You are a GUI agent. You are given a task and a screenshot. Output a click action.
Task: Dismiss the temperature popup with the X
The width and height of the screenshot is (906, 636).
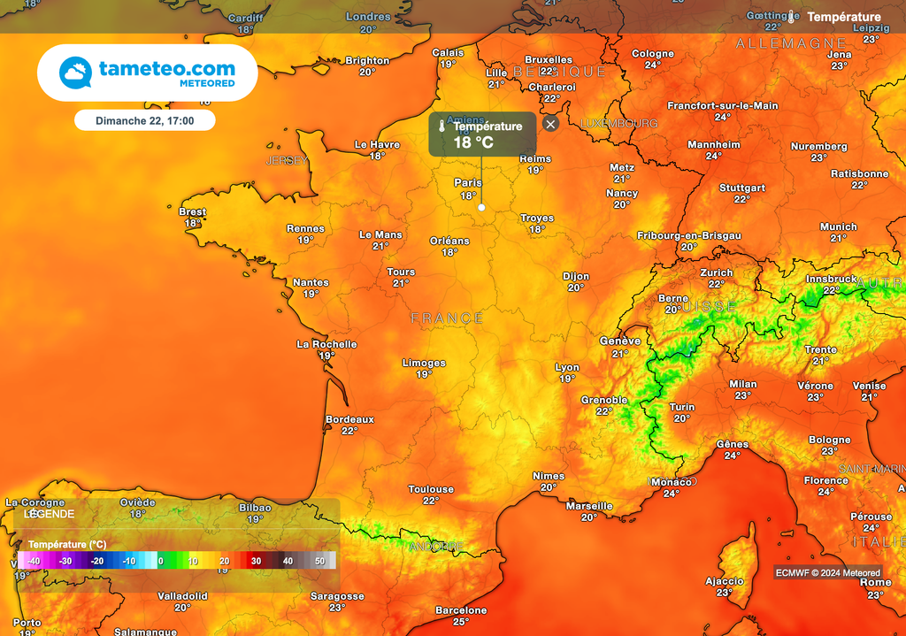pyautogui.click(x=550, y=124)
